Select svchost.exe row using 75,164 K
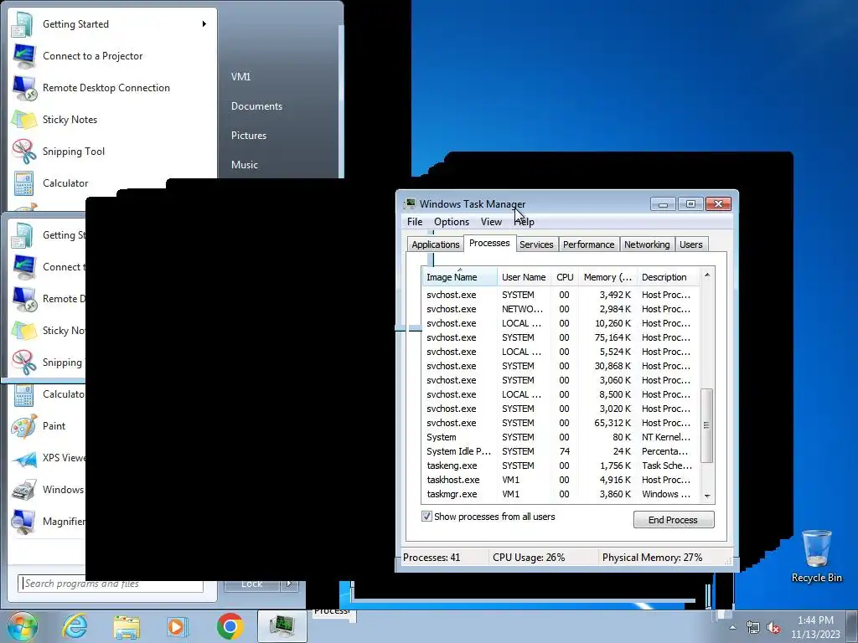This screenshot has width=858, height=643. (561, 338)
